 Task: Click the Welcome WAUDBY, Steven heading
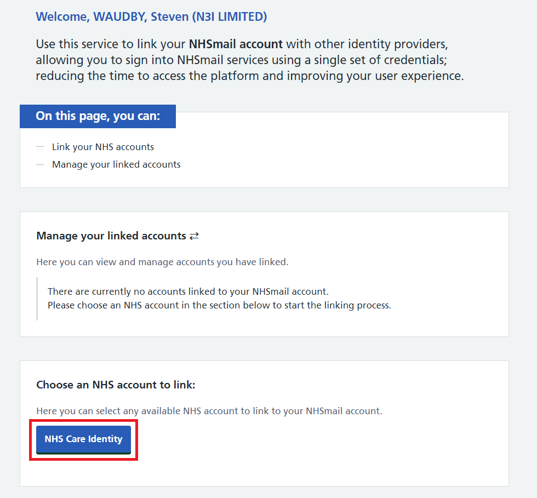coord(151,17)
